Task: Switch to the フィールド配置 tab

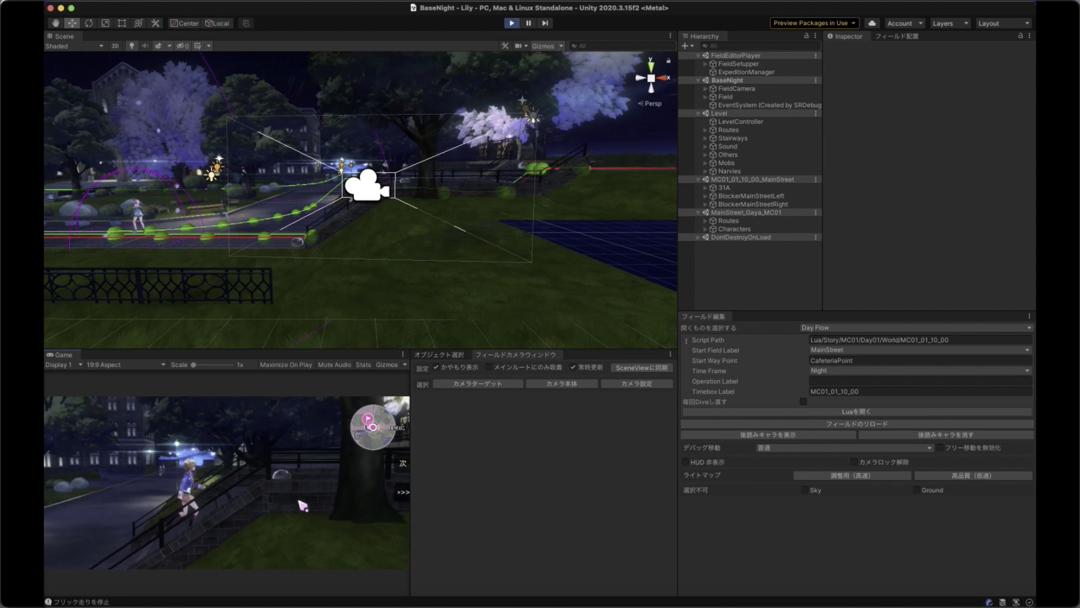Action: (896, 36)
